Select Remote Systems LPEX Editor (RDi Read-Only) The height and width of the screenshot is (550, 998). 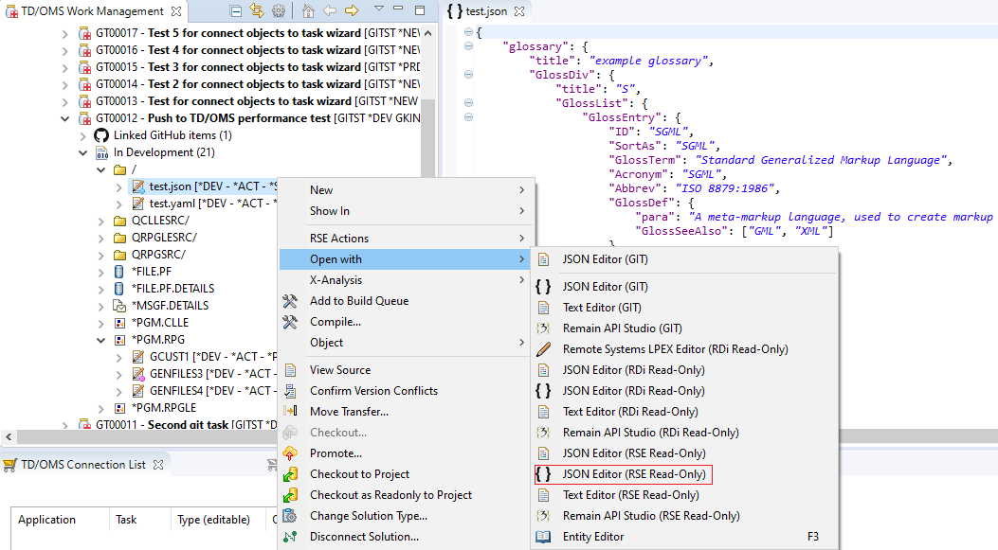coord(674,349)
